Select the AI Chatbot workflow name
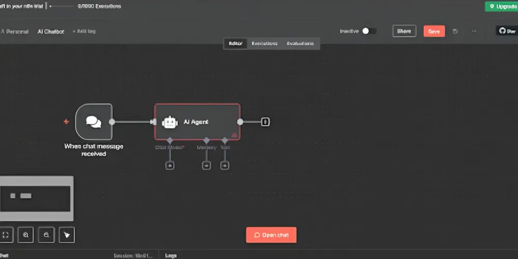This screenshot has height=259, width=518. pyautogui.click(x=51, y=32)
